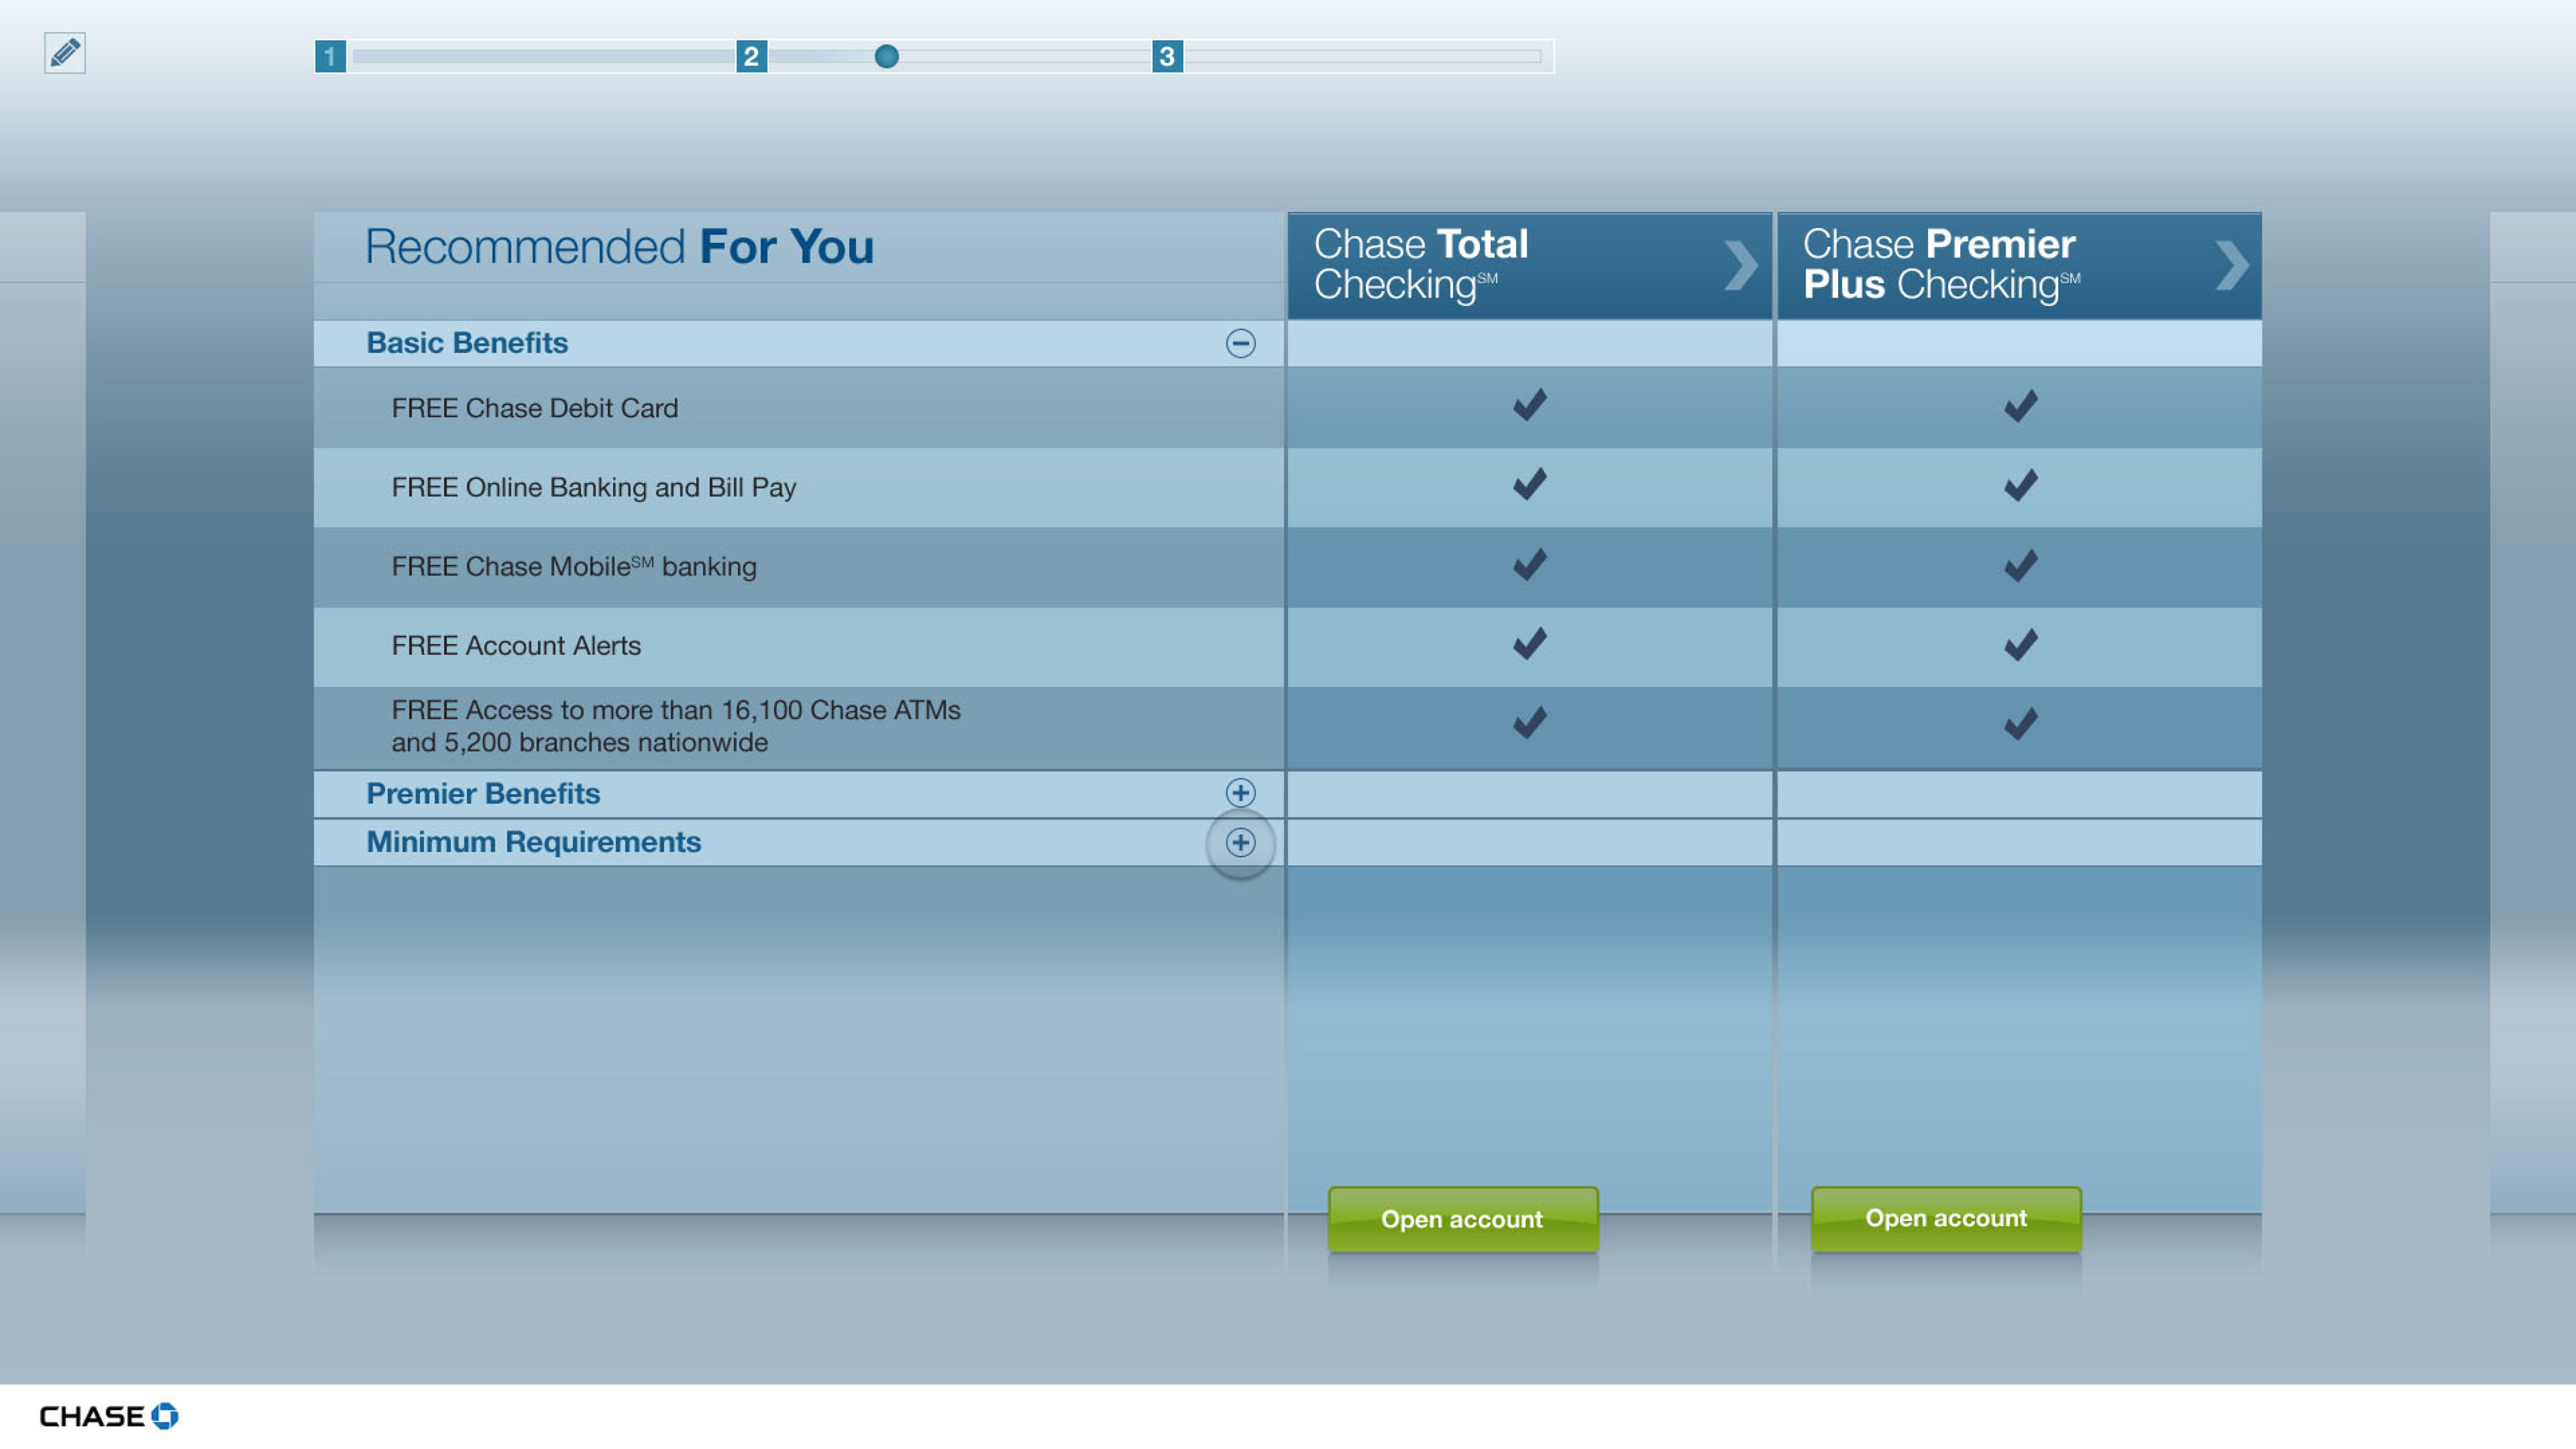Click Premier Plus checkmark for Debit Card
Screen dimensions: 2576x1449
pos(2020,405)
